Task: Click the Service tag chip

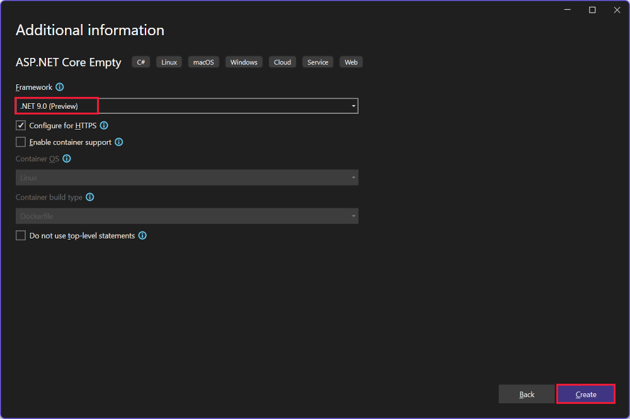Action: [x=318, y=62]
